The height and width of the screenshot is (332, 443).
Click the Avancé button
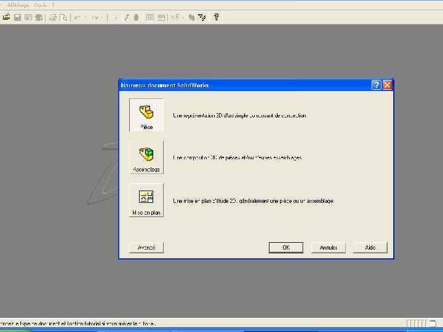[x=146, y=248]
